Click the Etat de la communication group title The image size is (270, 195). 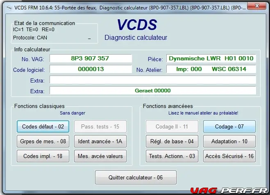coord(45,23)
